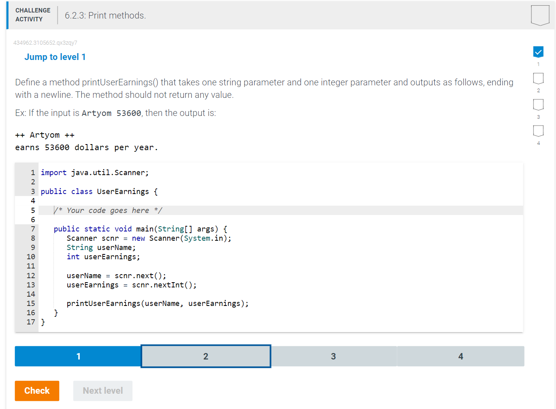This screenshot has width=556, height=409.
Task: Click the 'CHALLENGE ACTIVITY' label
Action: tap(33, 15)
